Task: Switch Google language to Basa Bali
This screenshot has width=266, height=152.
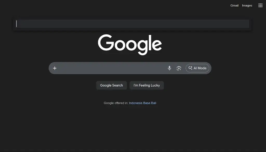Action: click(x=150, y=103)
